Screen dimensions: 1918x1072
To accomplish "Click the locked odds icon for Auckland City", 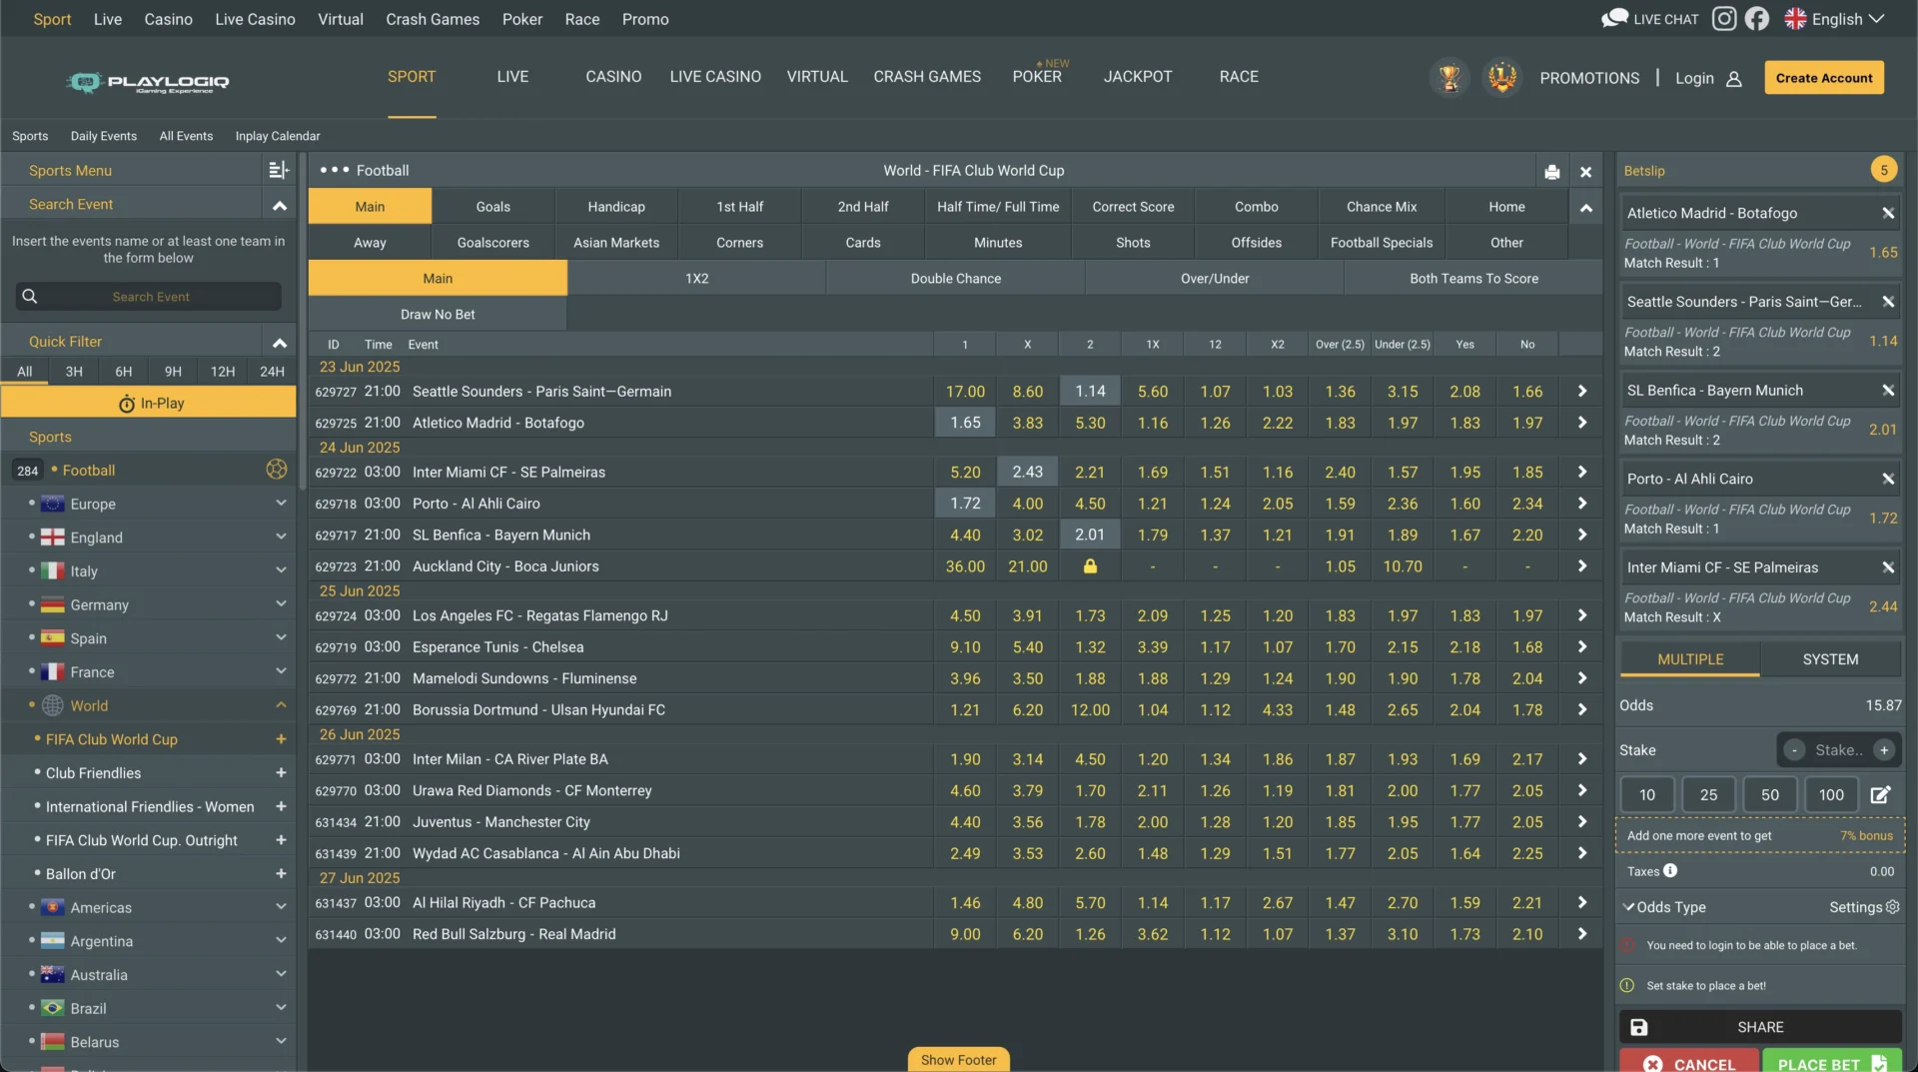I will coord(1090,566).
